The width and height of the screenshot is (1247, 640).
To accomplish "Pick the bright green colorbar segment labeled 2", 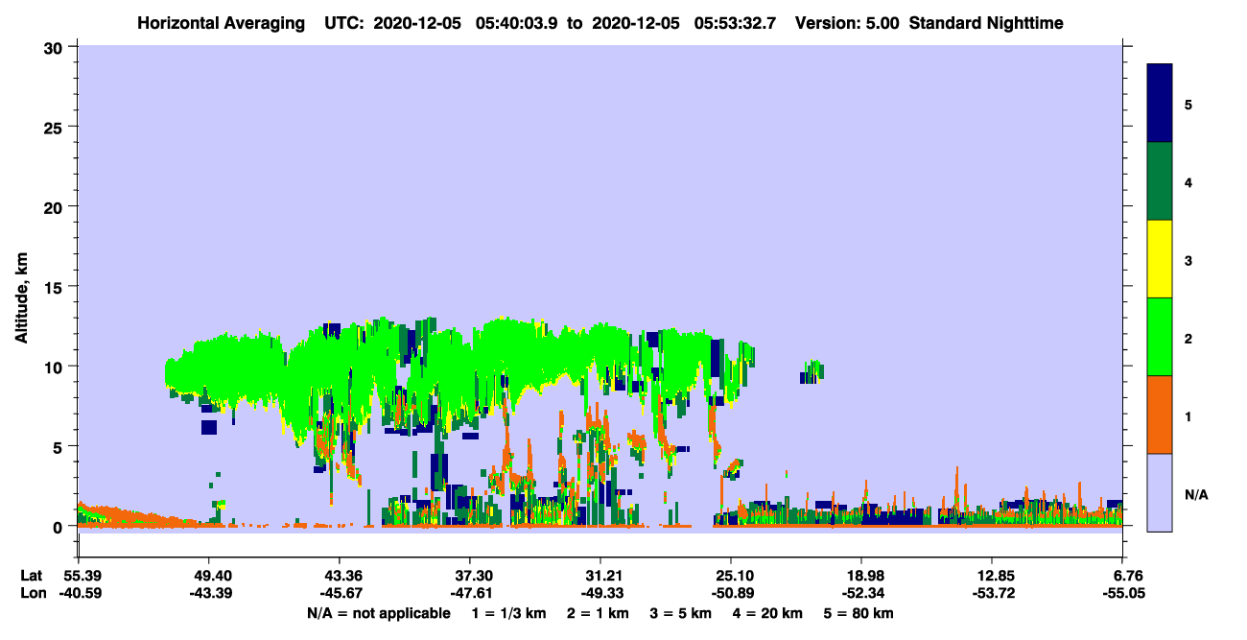I will click(x=1160, y=337).
